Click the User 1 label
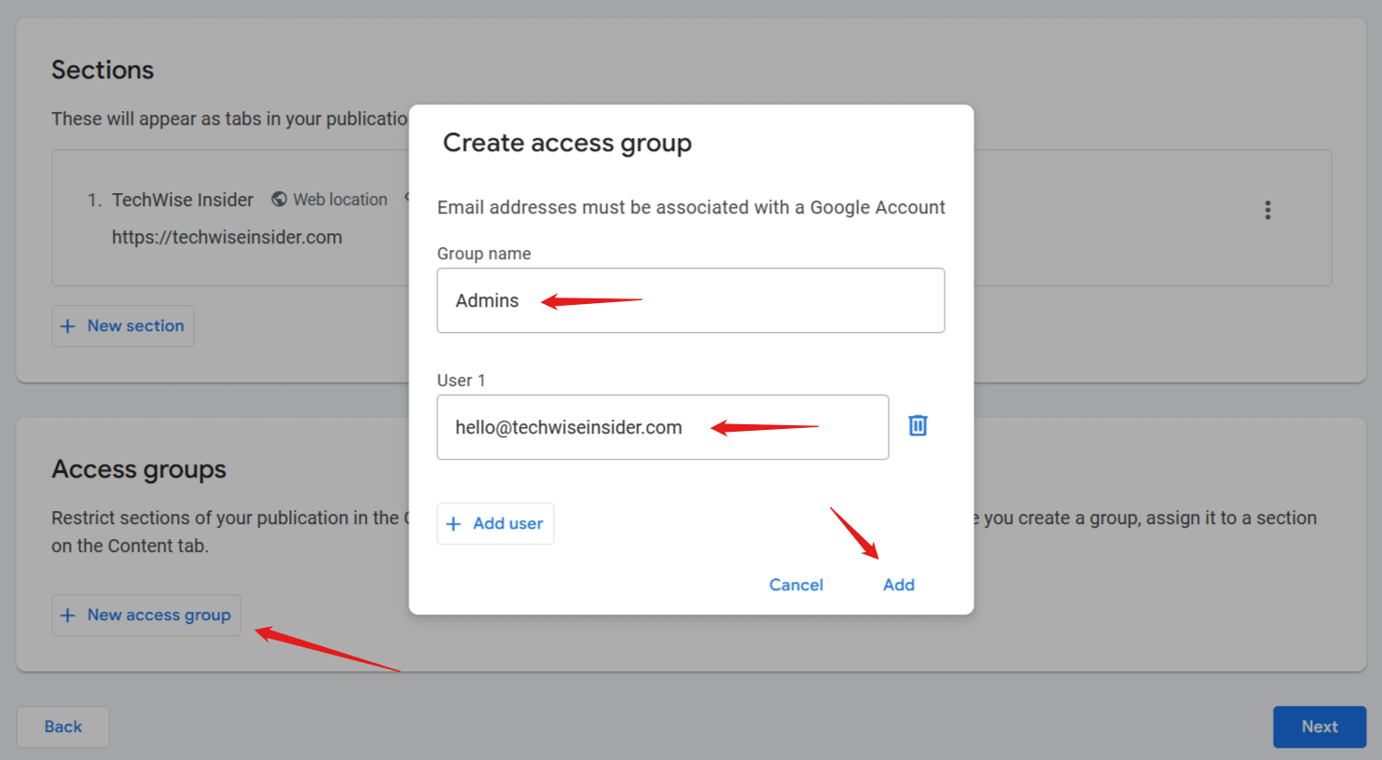 (x=462, y=380)
